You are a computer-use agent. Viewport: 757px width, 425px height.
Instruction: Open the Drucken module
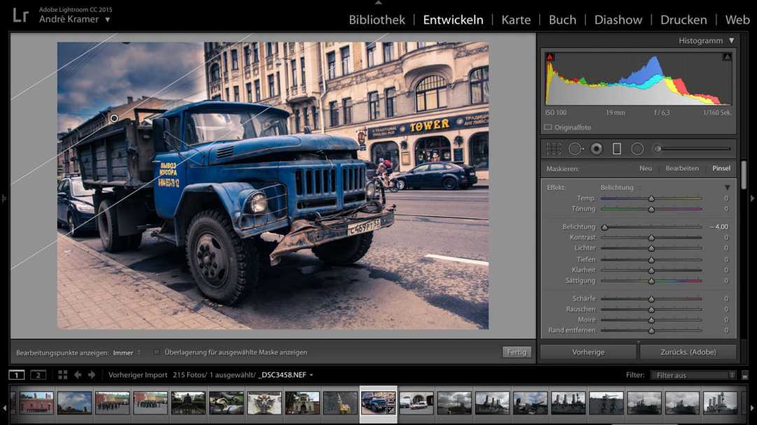[684, 20]
